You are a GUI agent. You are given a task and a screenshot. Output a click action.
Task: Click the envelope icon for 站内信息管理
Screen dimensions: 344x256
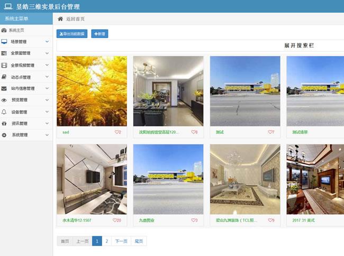4,88
